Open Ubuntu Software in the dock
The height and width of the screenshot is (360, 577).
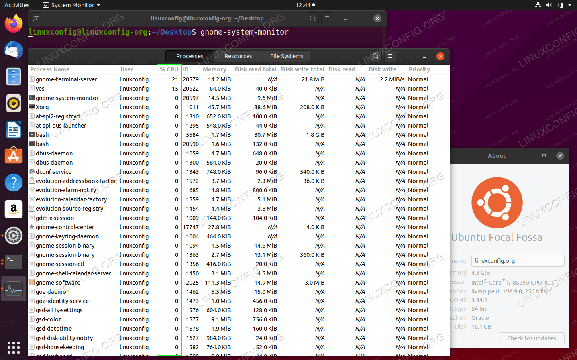coord(14,156)
